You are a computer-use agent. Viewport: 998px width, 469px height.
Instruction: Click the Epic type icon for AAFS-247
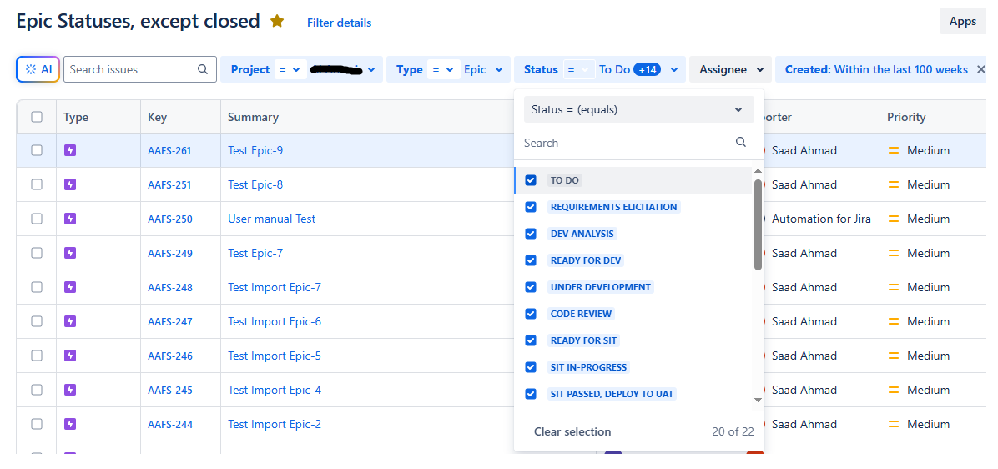(x=70, y=321)
